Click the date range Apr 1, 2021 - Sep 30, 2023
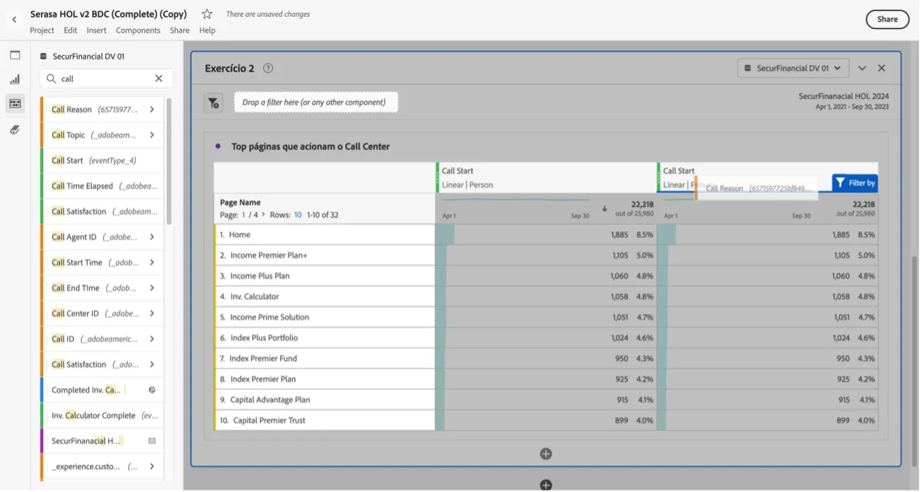This screenshot has width=922, height=492. [852, 107]
